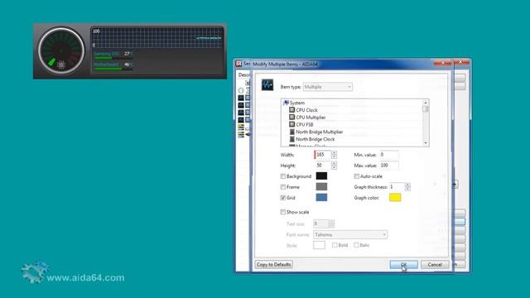Screen dimensions: 530x298
Task: Click the Cancel button
Action: coord(435,265)
